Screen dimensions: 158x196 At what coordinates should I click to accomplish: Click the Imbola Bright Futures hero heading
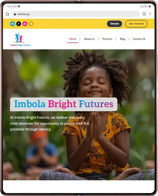click(64, 104)
